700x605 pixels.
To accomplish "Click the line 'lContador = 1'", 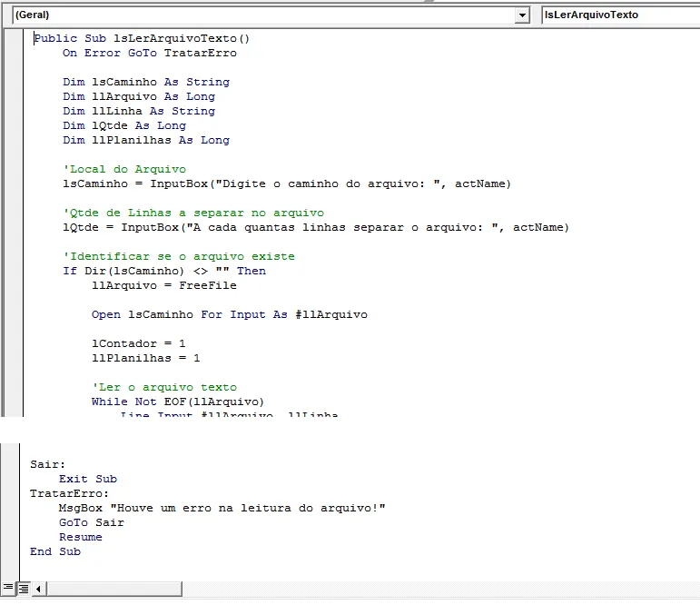I will click(x=138, y=343).
